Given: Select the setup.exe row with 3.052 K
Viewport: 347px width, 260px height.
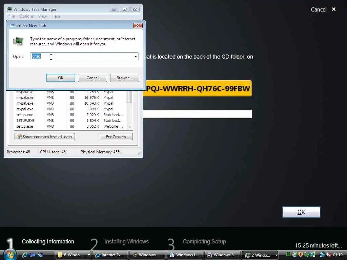Looking at the screenshot, I should click(70, 126).
